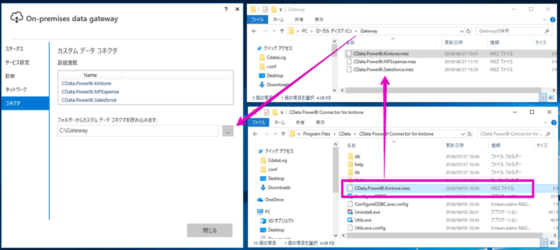Click the Name column header in connector list

pyautogui.click(x=90, y=75)
